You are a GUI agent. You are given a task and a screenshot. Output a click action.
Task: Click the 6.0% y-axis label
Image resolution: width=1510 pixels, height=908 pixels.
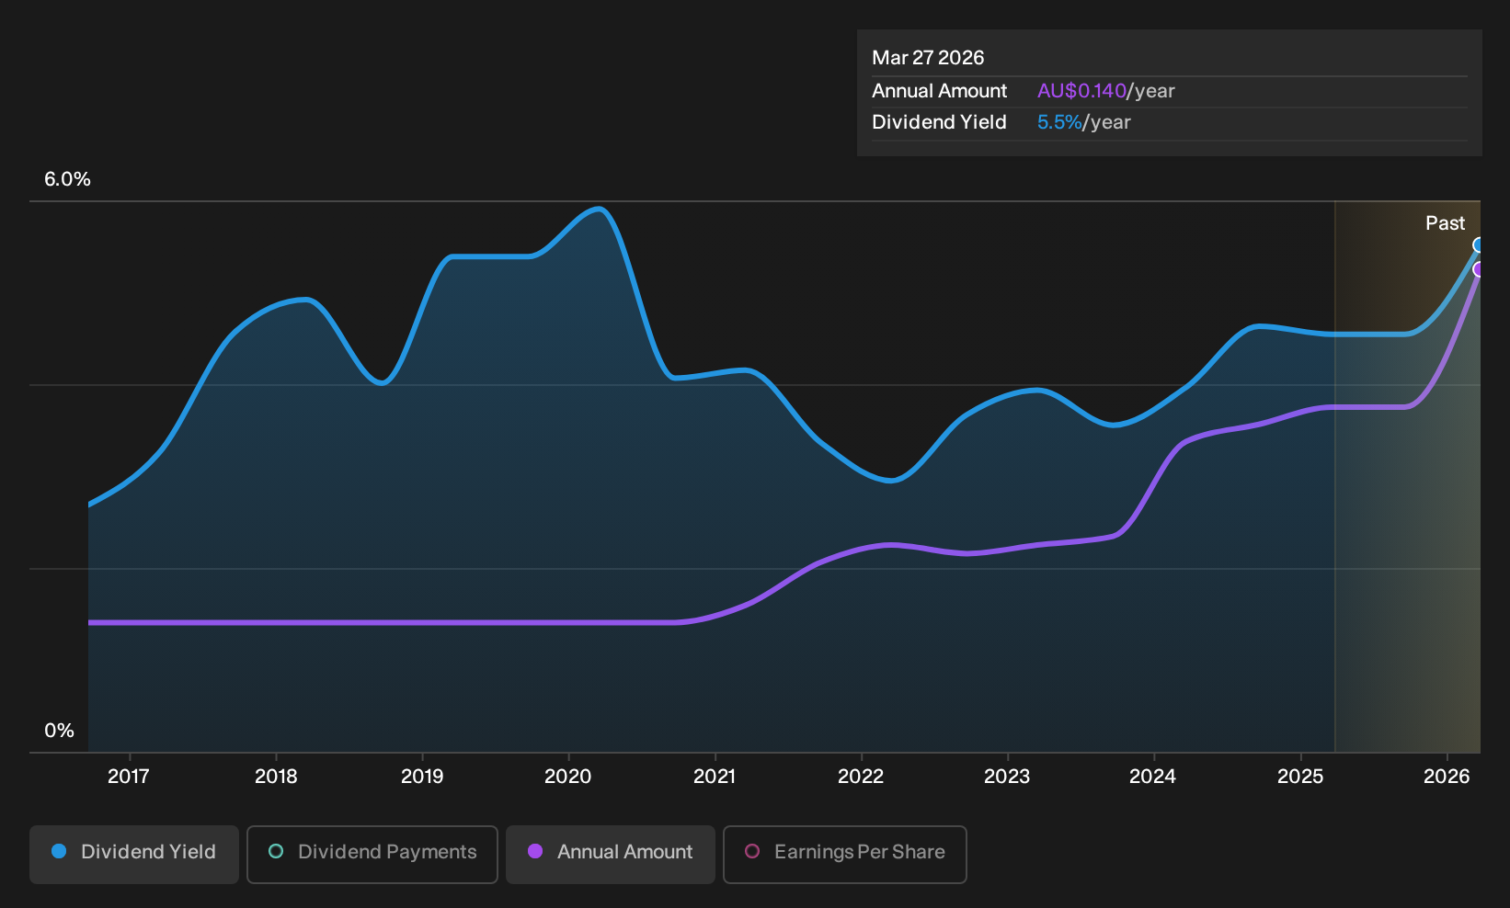click(67, 179)
